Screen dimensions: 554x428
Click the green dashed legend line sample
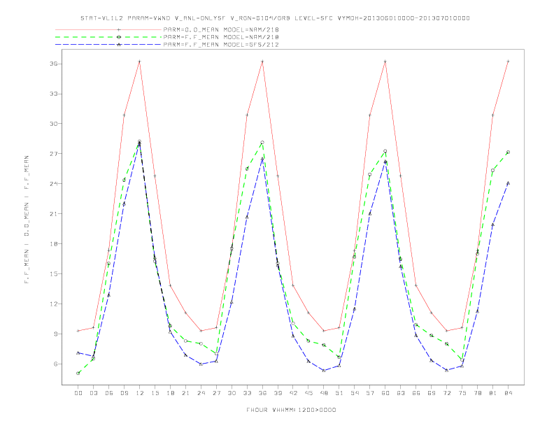(108, 37)
